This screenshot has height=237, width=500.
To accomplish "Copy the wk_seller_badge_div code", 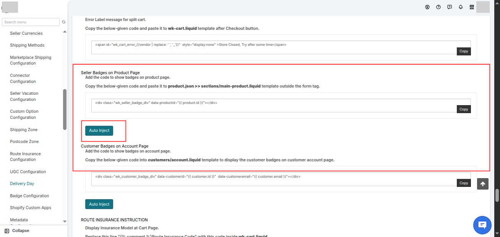I will pos(464,109).
